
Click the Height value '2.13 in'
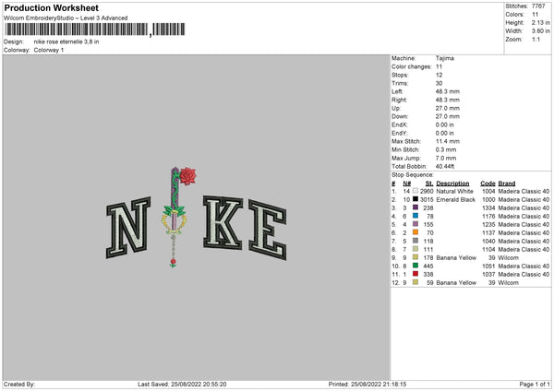(x=540, y=22)
